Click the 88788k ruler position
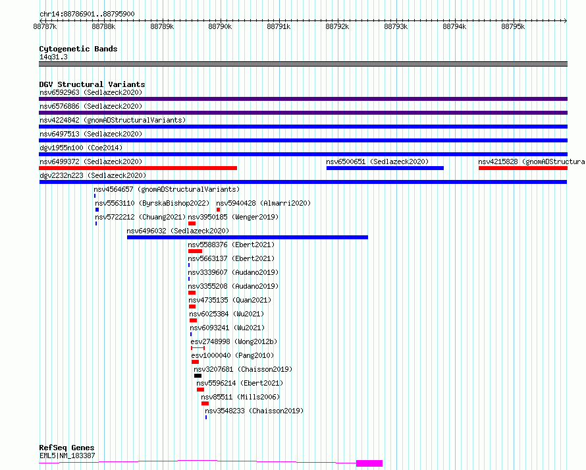This screenshot has height=470, width=586. click(x=103, y=26)
